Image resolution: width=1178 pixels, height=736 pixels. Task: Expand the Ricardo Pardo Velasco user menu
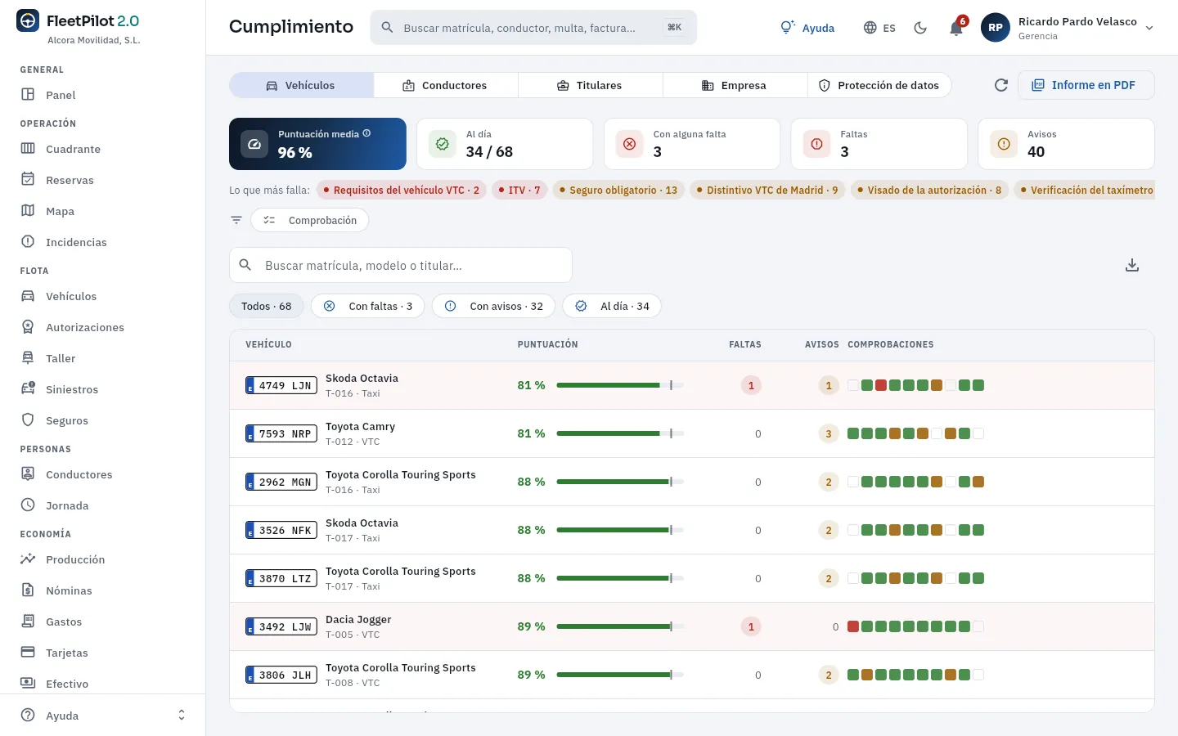point(1068,28)
